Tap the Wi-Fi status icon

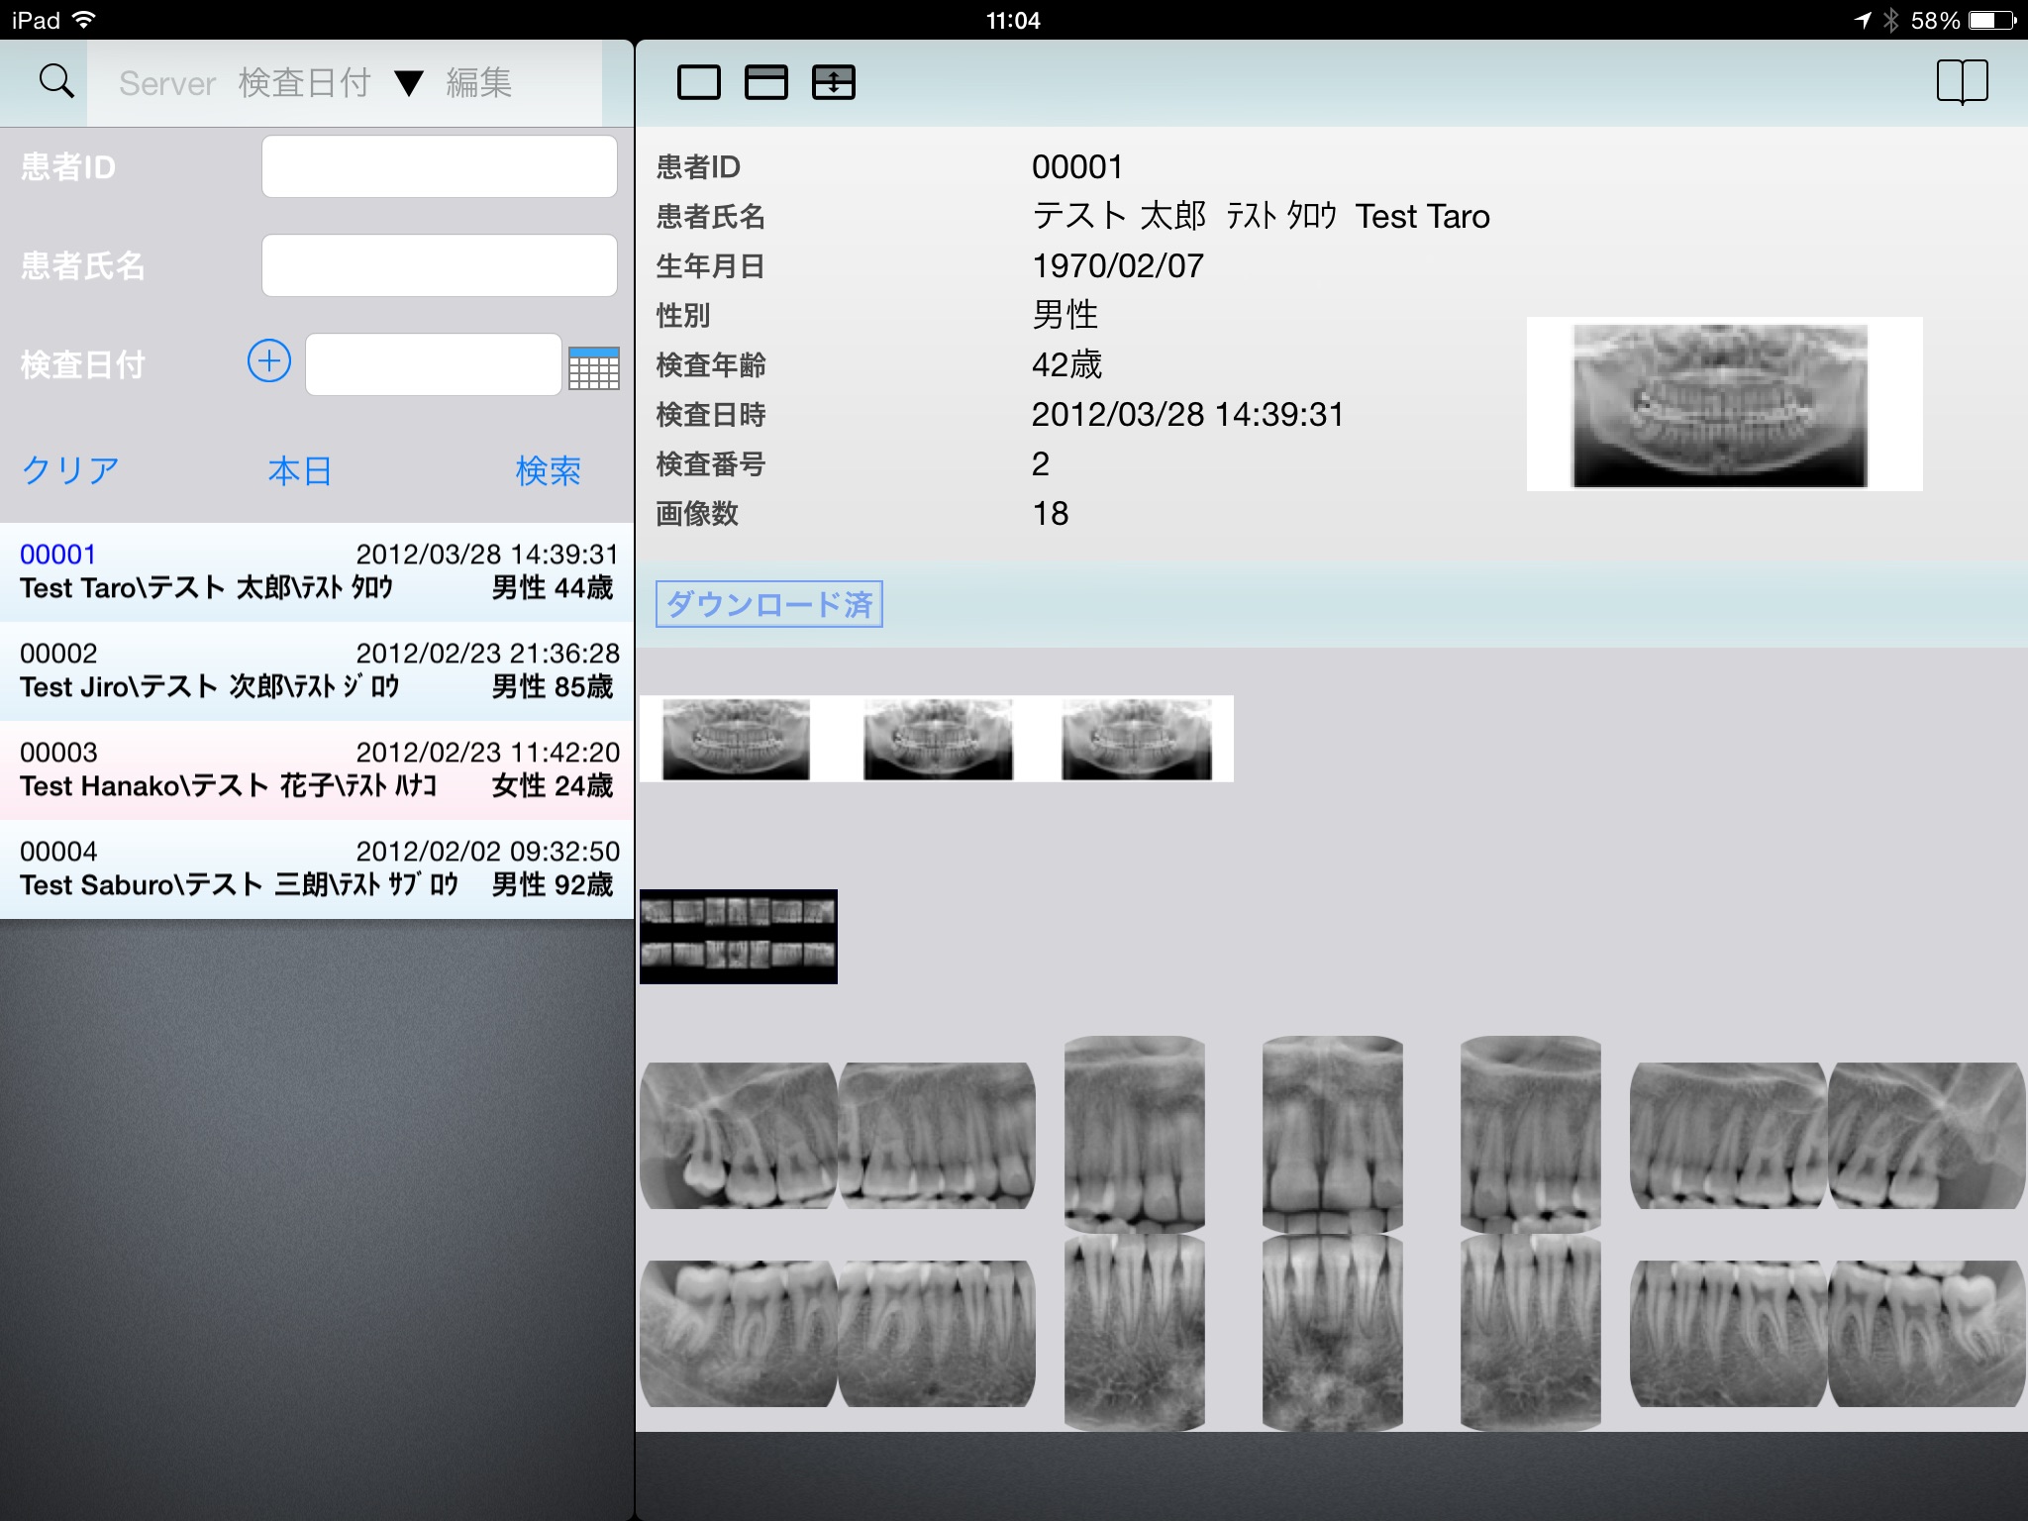coord(85,20)
